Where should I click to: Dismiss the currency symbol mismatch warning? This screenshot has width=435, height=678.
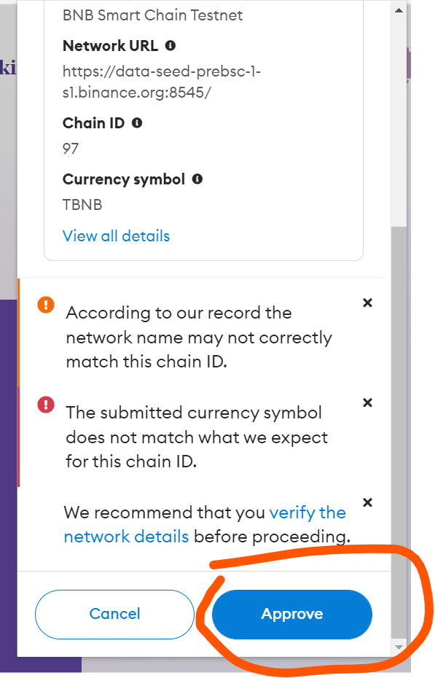(x=367, y=402)
